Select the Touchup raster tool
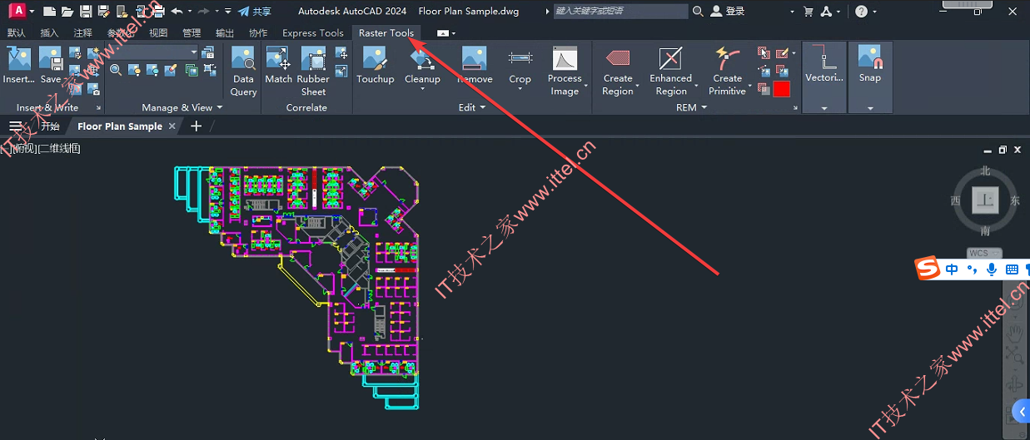1030x440 pixels. tap(375, 66)
